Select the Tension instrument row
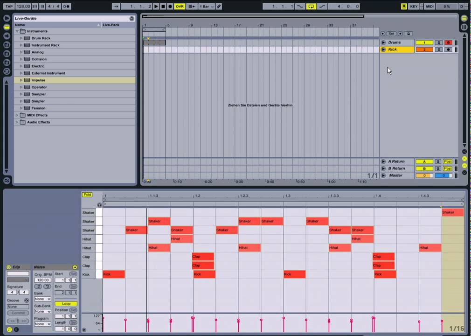471x336 pixels. [x=75, y=108]
